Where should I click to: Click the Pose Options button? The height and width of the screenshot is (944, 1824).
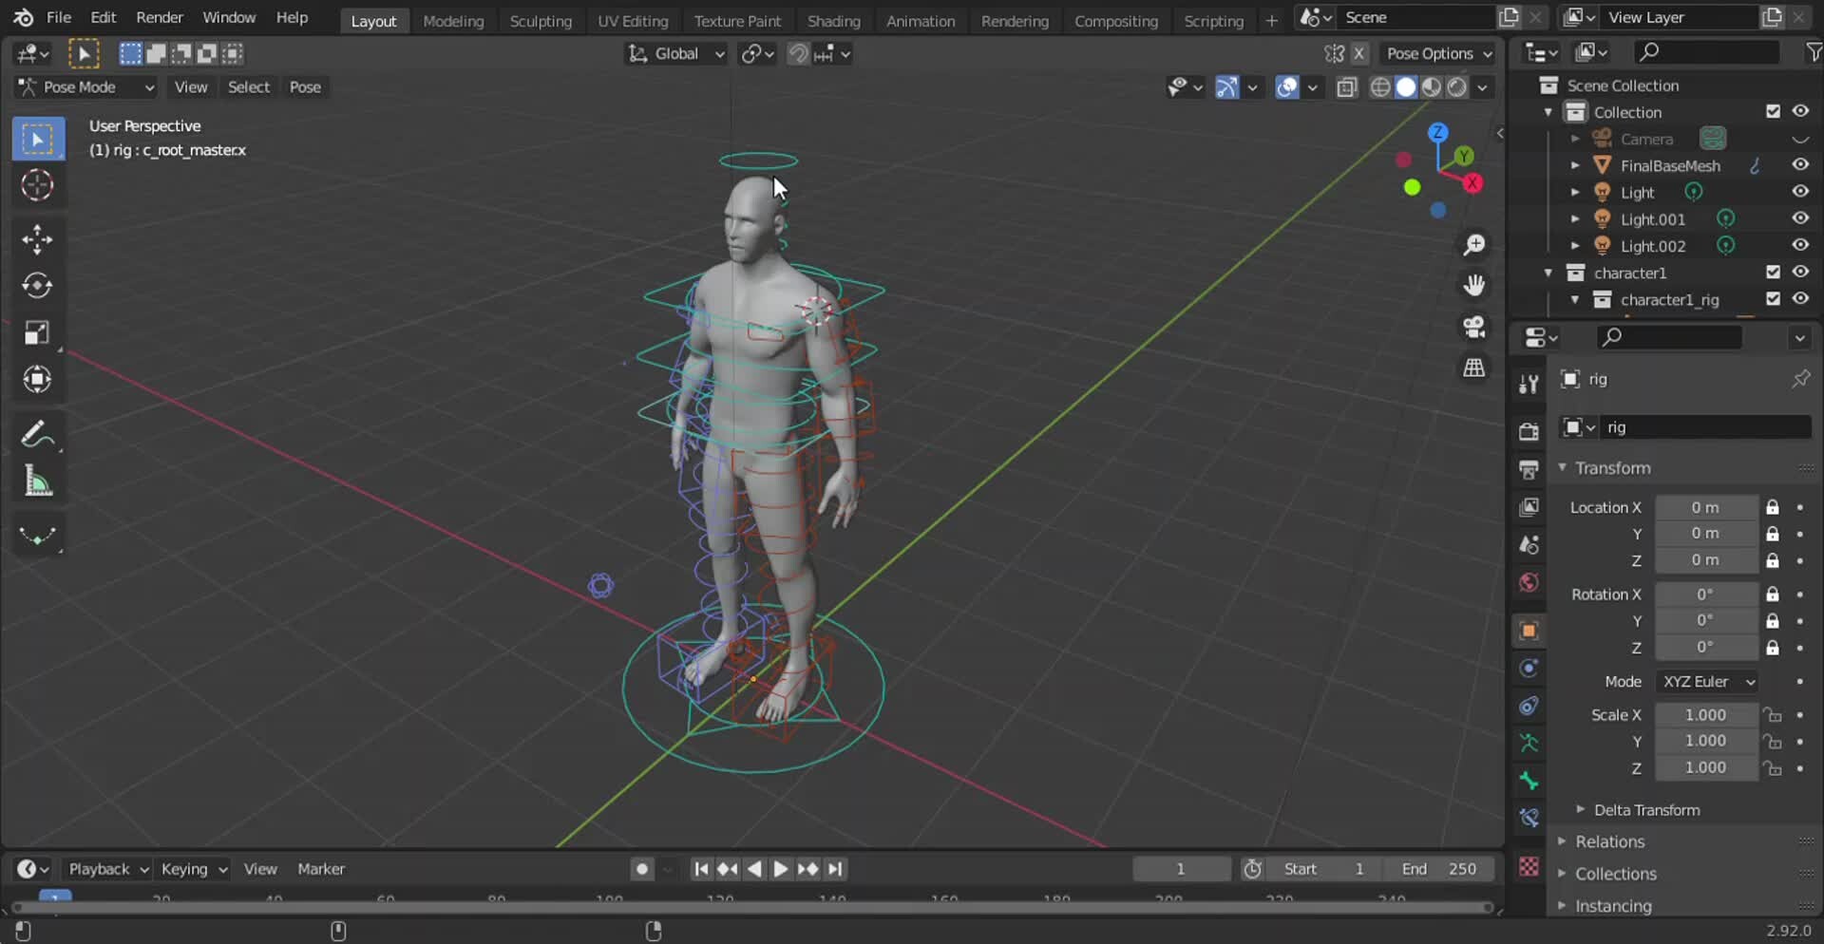click(x=1437, y=53)
